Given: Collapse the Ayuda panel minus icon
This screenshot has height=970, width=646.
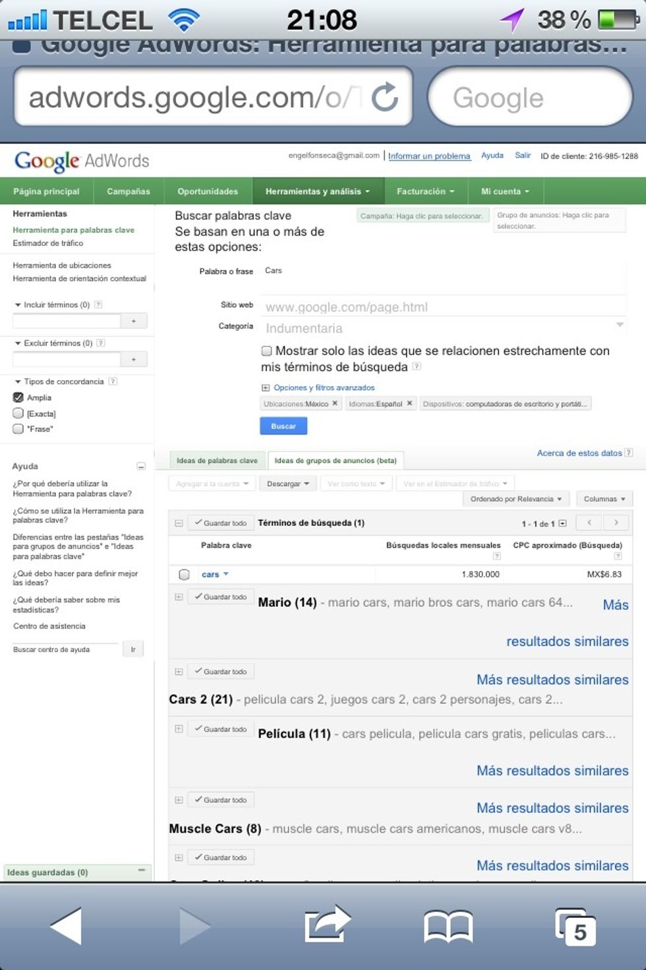Looking at the screenshot, I should [140, 467].
